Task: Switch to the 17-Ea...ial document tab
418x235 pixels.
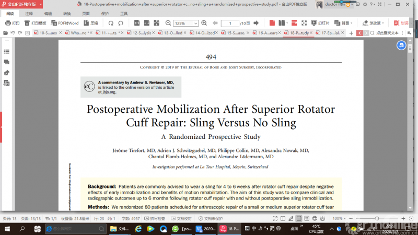Action: (x=329, y=33)
